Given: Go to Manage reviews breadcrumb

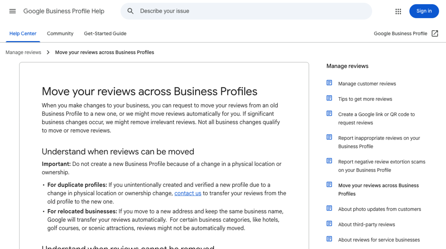Looking at the screenshot, I should [23, 52].
